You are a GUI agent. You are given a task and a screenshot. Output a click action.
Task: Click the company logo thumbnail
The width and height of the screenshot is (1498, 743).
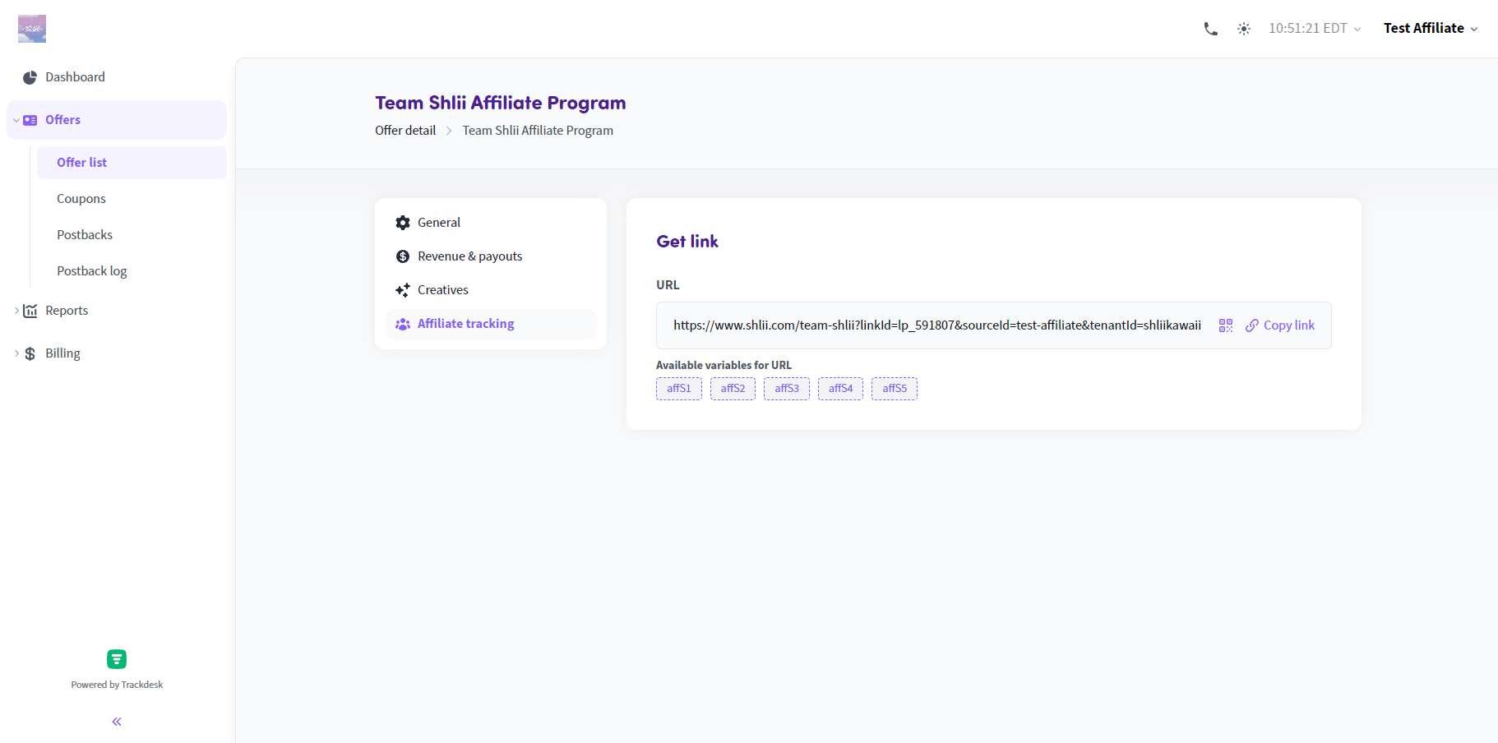tap(32, 29)
